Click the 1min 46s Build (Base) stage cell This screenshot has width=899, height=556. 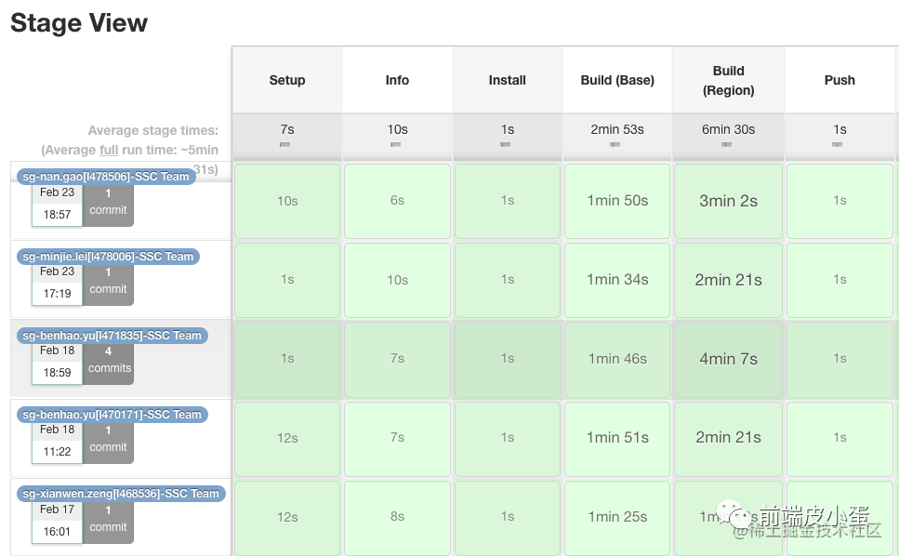coord(617,359)
